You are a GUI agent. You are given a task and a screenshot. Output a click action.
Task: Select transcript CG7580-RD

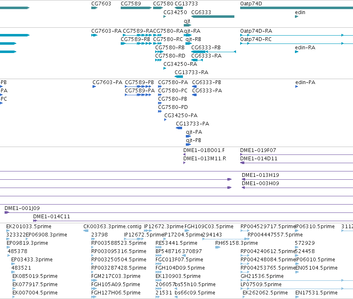pos(170,56)
